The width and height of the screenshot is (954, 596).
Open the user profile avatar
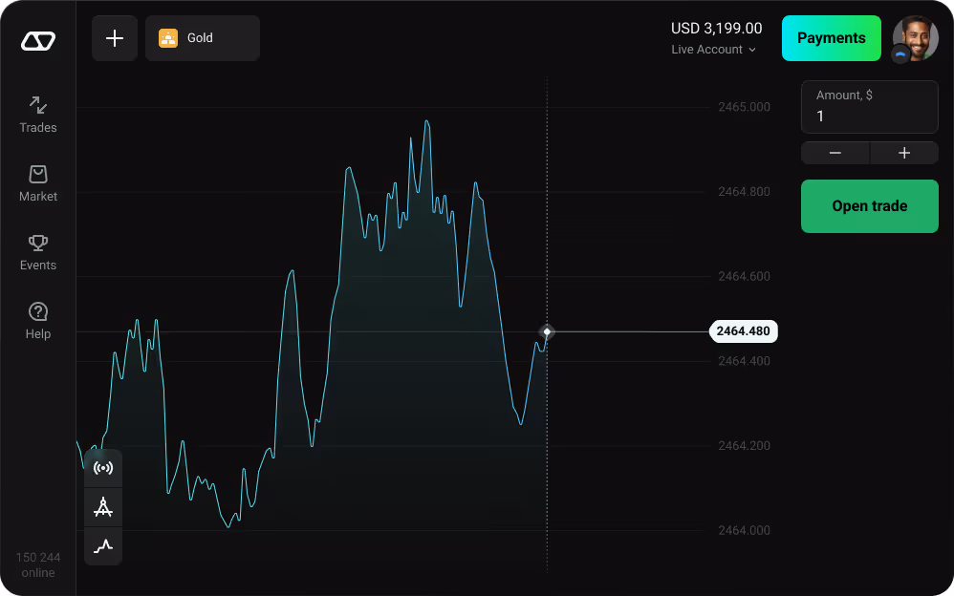click(x=915, y=39)
